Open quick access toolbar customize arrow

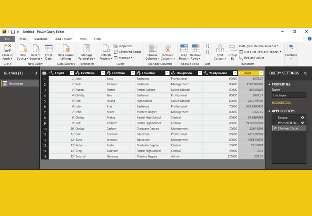coord(18,32)
